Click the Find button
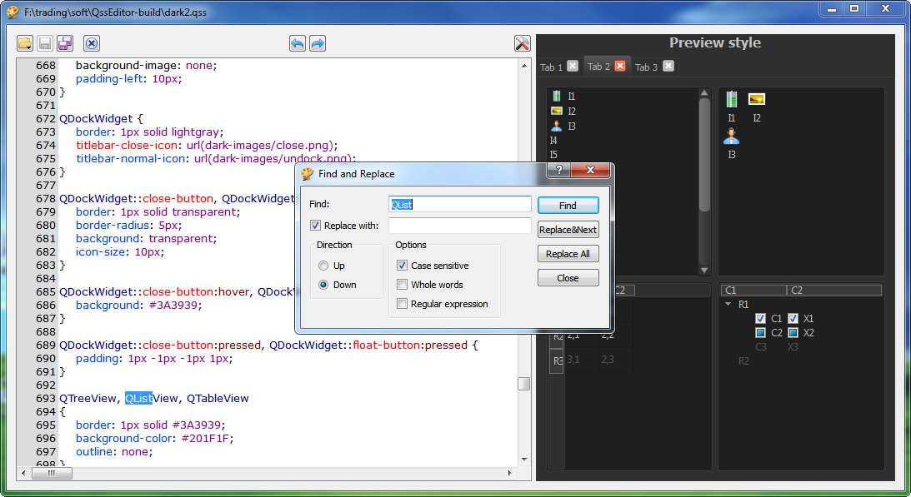Image resolution: width=911 pixels, height=497 pixels. [x=568, y=206]
